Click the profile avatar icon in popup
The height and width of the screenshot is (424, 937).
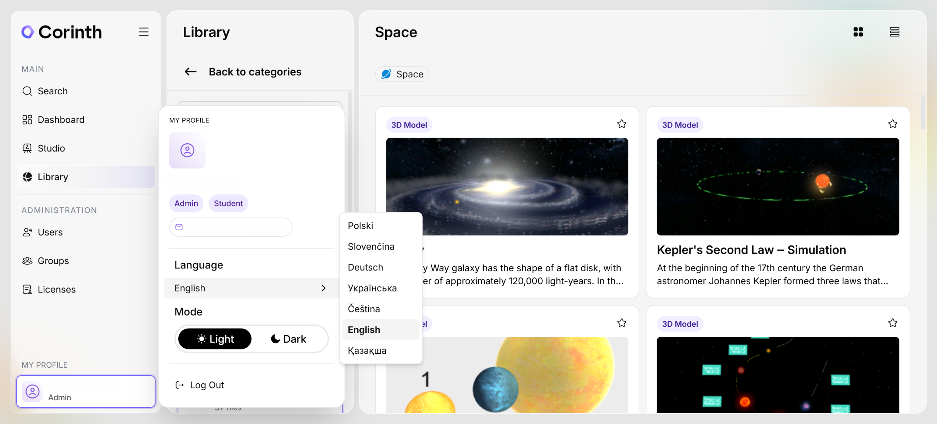[187, 150]
